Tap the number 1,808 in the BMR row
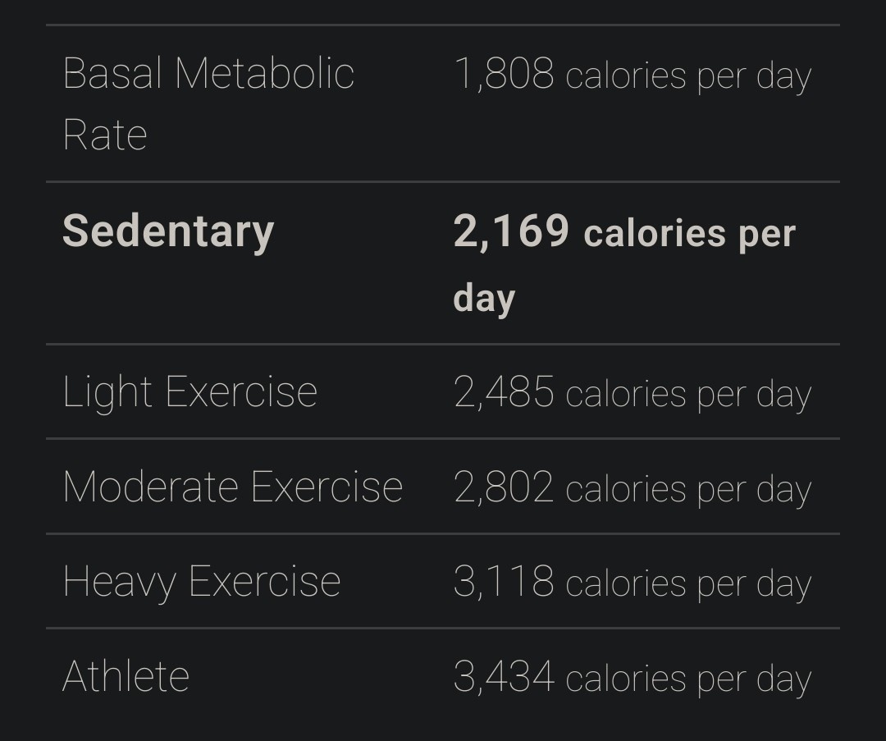886x741 pixels. click(x=504, y=75)
